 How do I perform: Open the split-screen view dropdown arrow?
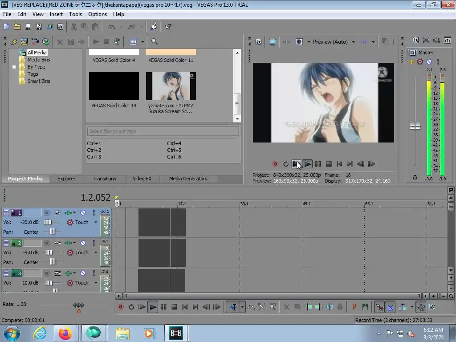click(309, 42)
